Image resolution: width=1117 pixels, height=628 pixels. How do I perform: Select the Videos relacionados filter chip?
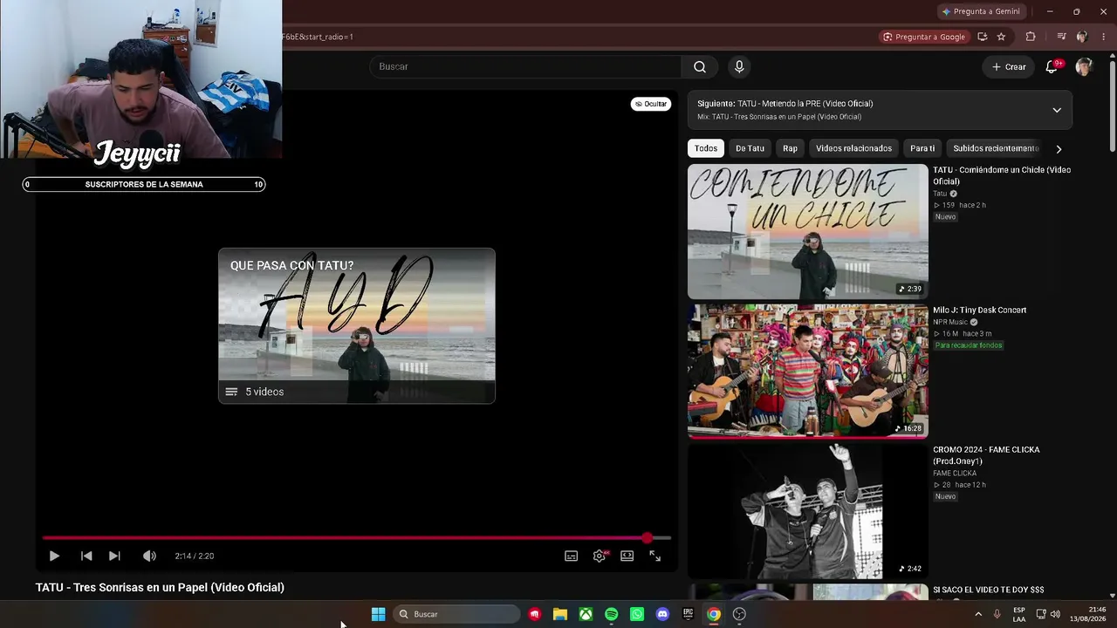[853, 148]
